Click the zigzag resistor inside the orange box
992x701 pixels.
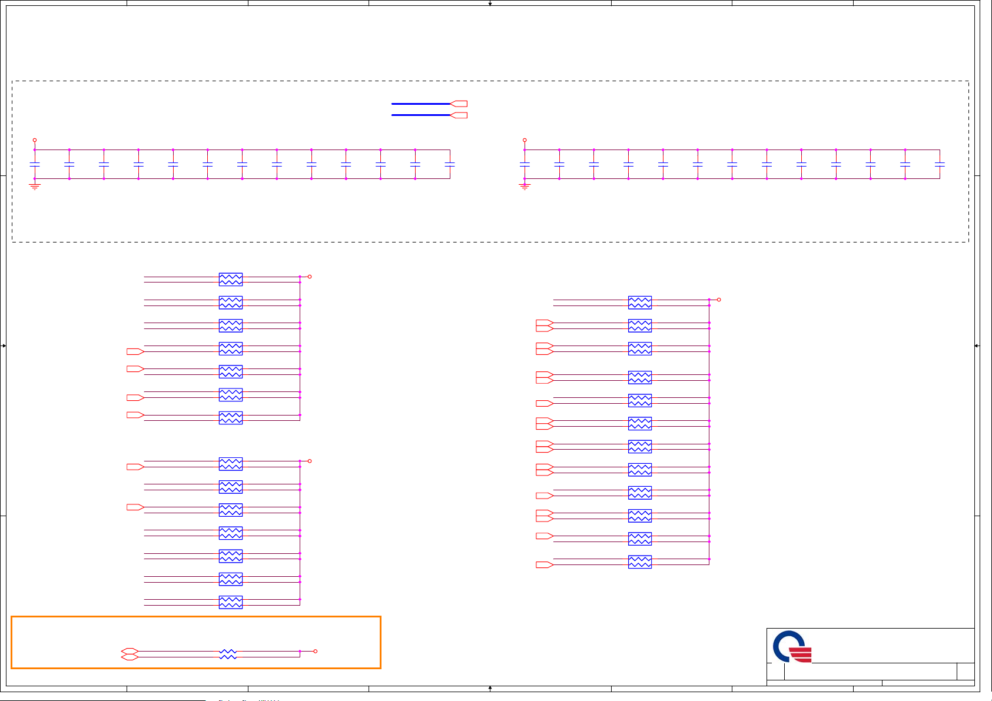[228, 654]
